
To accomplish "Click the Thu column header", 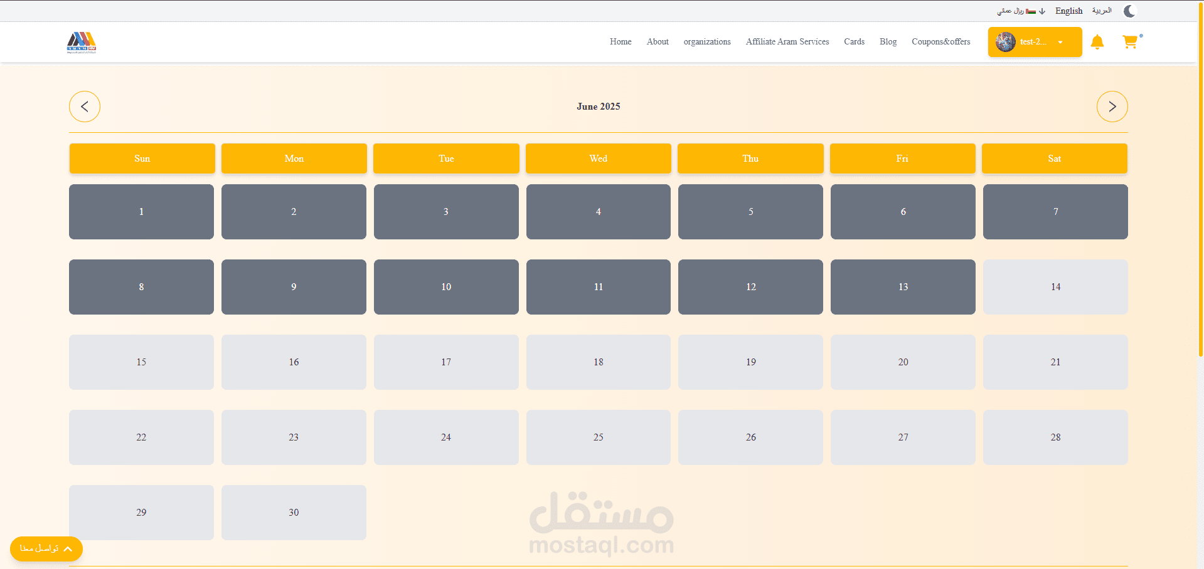I will (750, 159).
